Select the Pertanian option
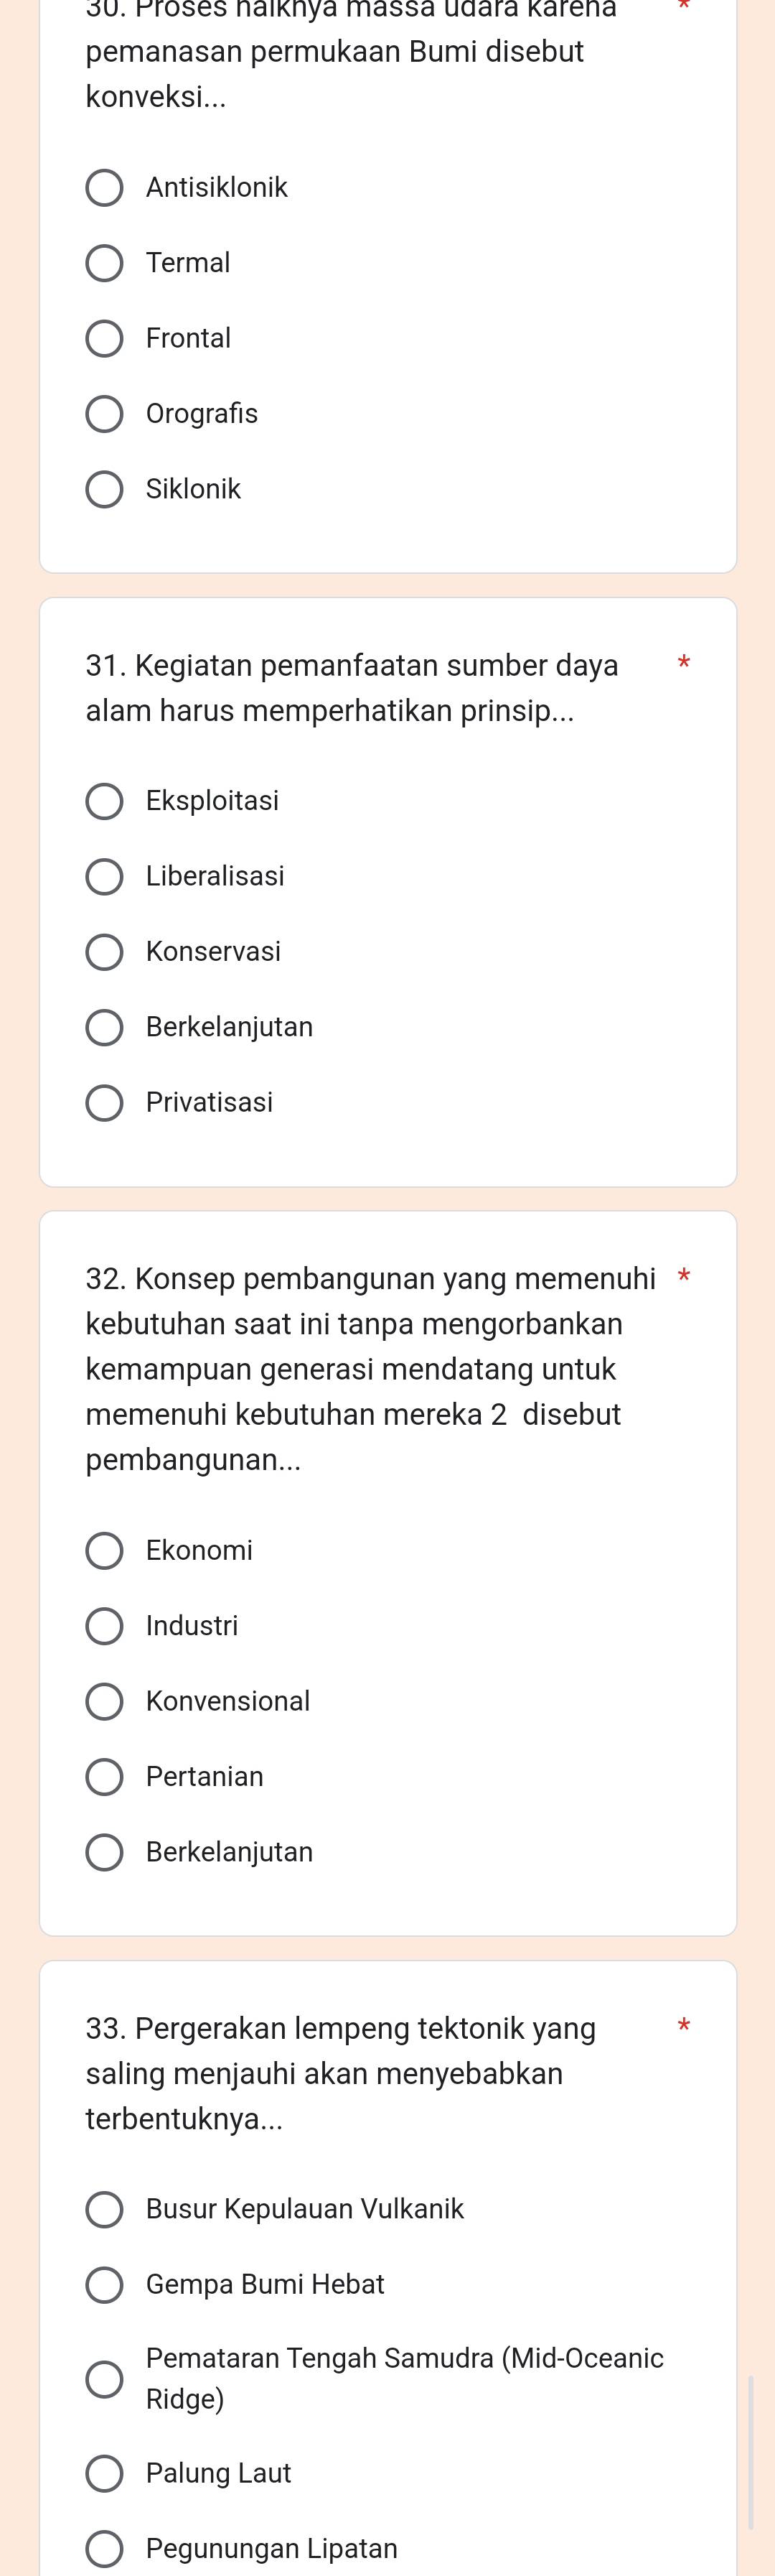 coord(104,1777)
